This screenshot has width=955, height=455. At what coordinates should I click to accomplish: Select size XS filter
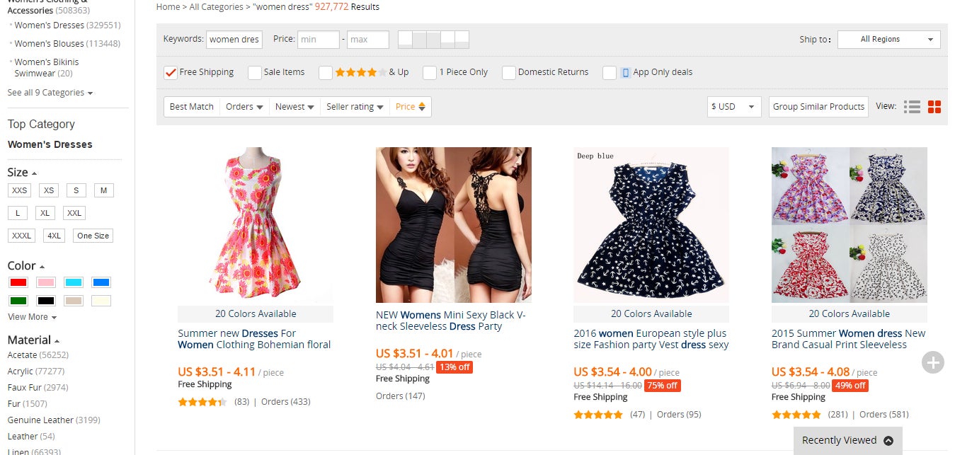[x=49, y=190]
